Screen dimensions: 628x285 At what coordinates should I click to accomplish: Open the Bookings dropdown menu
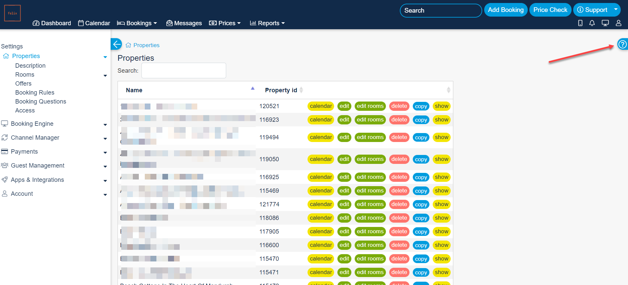point(137,23)
